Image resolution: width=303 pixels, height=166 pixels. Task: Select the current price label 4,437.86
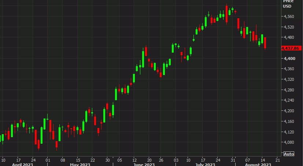(x=291, y=48)
